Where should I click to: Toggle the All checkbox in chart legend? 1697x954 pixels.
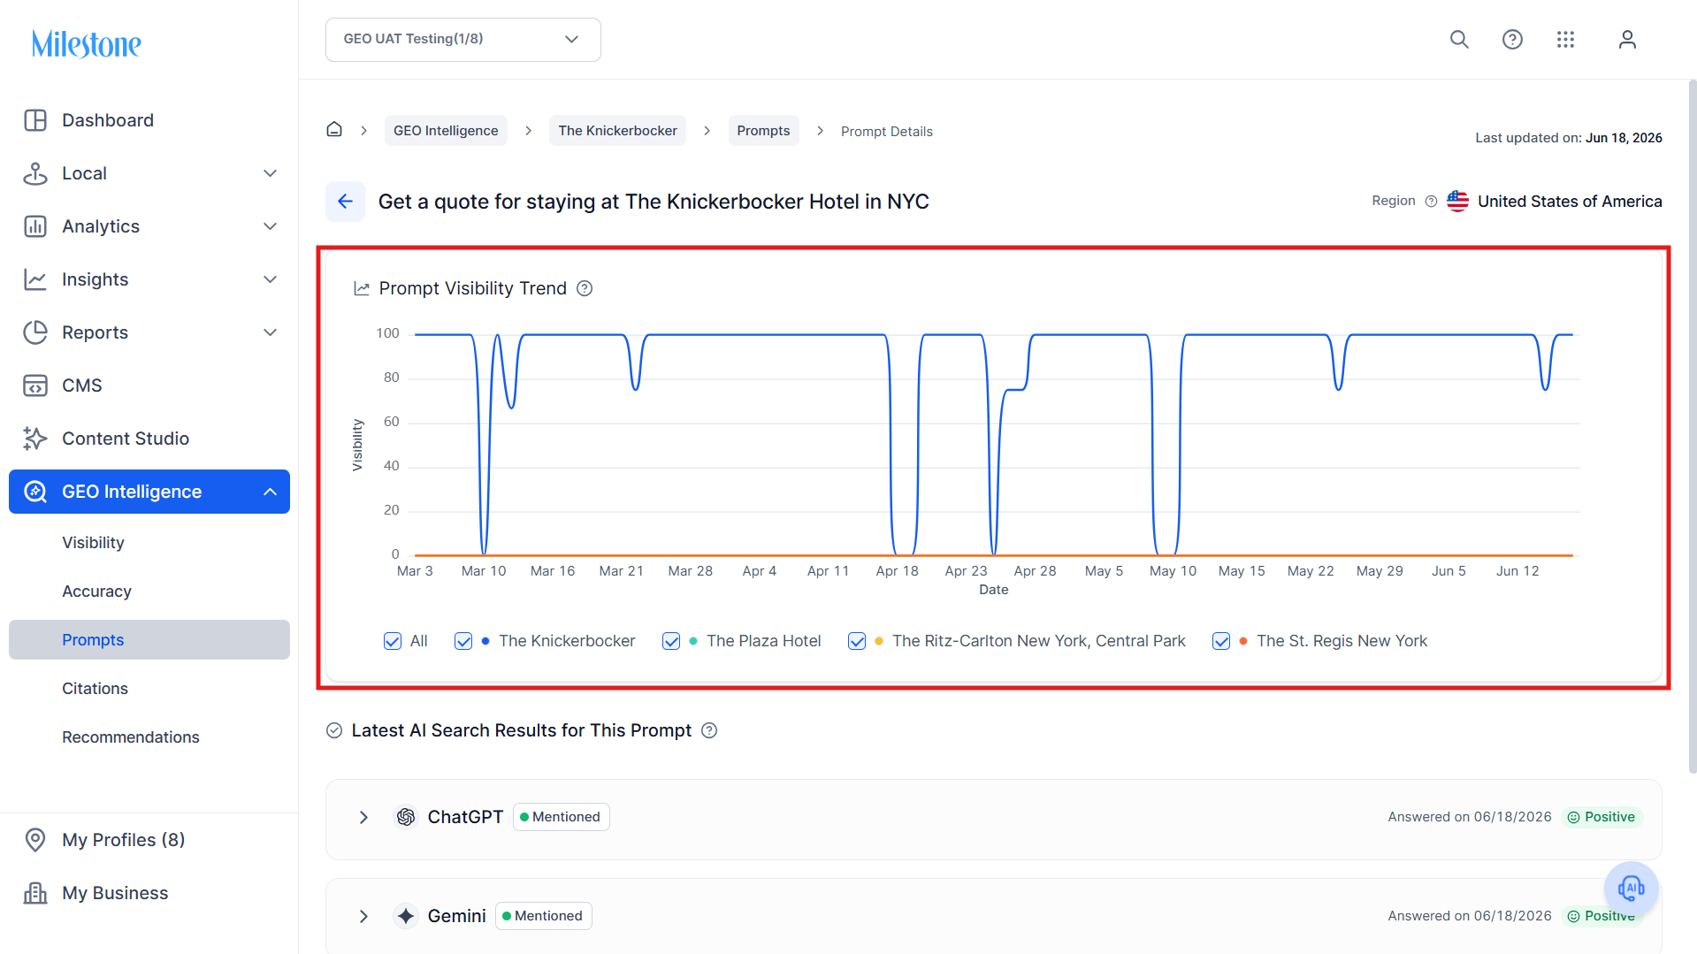click(393, 641)
